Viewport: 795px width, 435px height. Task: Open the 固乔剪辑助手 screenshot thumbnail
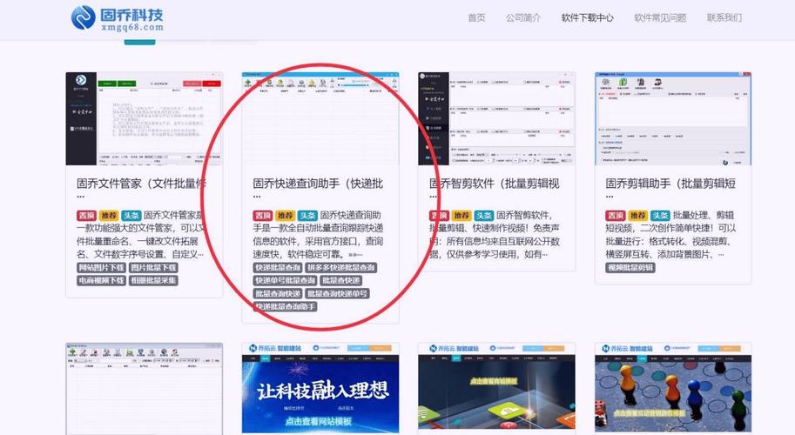point(673,118)
